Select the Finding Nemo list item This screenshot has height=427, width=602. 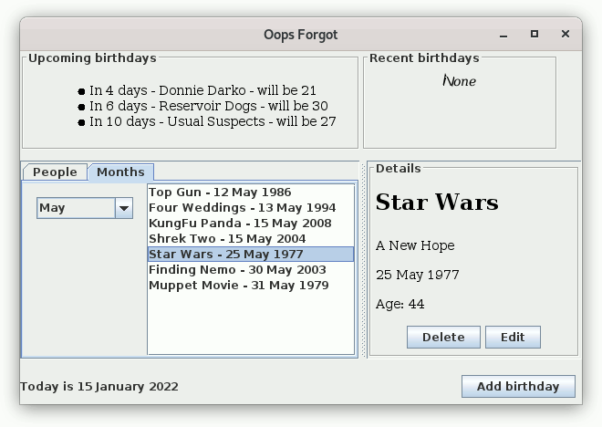click(x=237, y=270)
